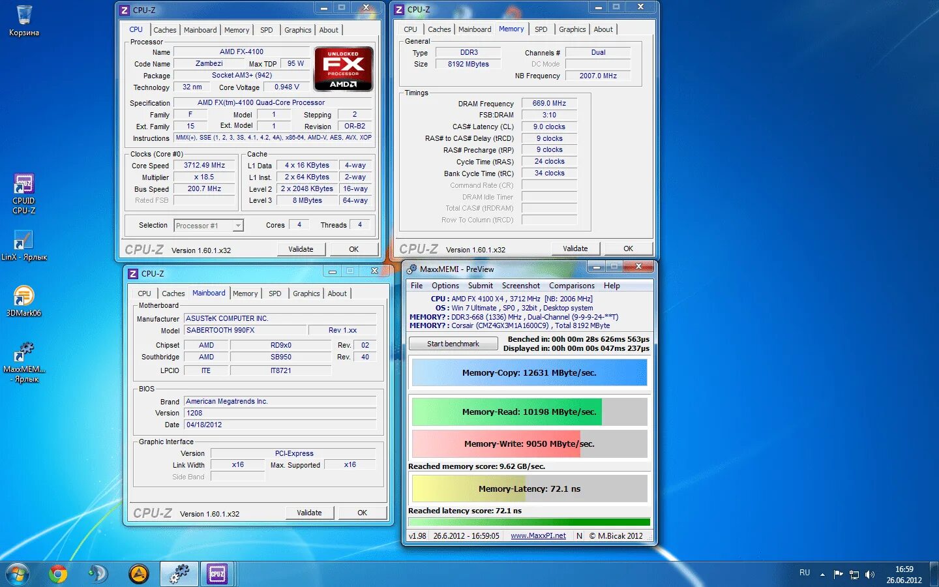Image resolution: width=939 pixels, height=587 pixels.
Task: Open About tab in the CPU window
Action: 329,30
